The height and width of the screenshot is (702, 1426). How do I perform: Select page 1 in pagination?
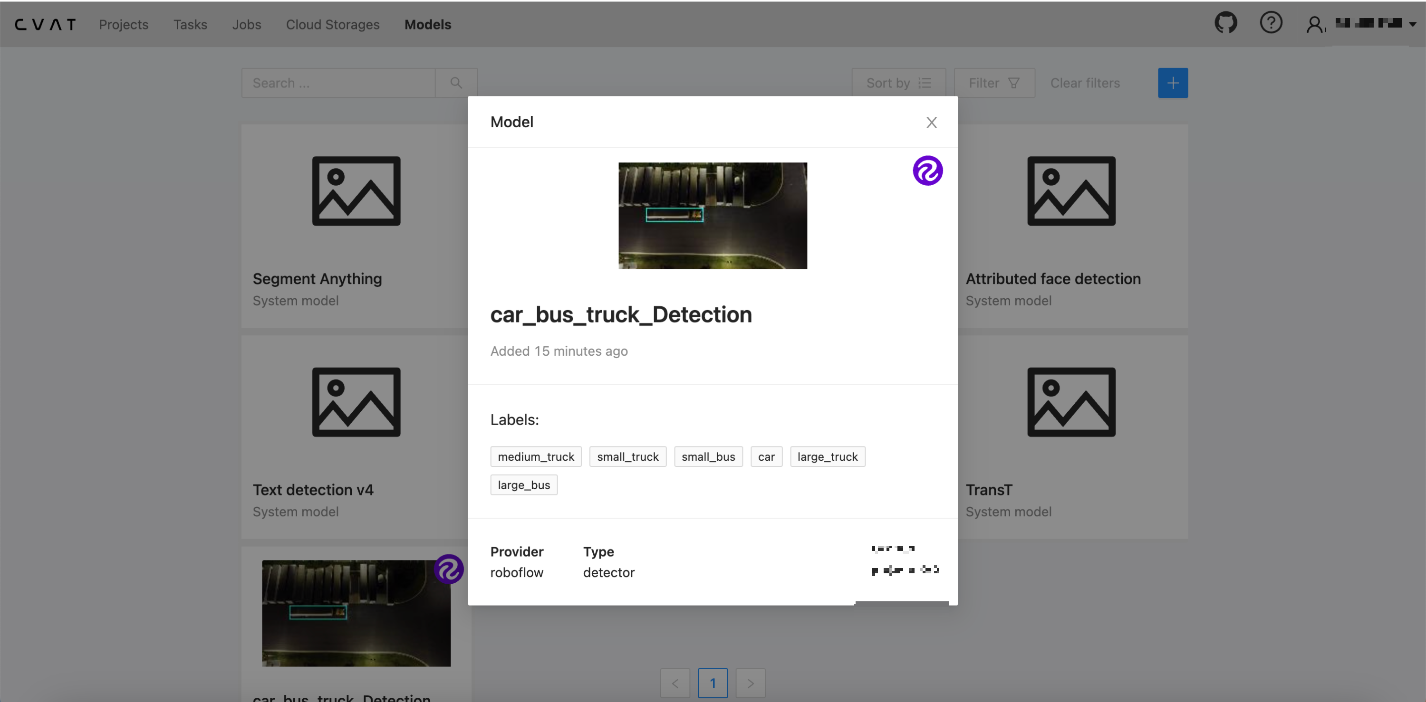tap(713, 683)
